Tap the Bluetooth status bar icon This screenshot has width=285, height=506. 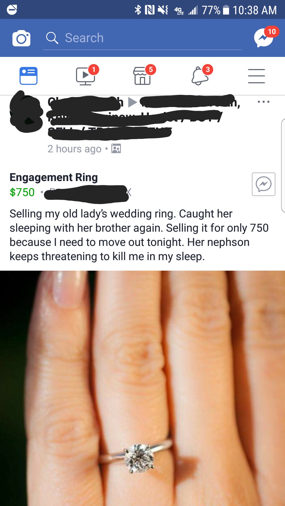[138, 10]
